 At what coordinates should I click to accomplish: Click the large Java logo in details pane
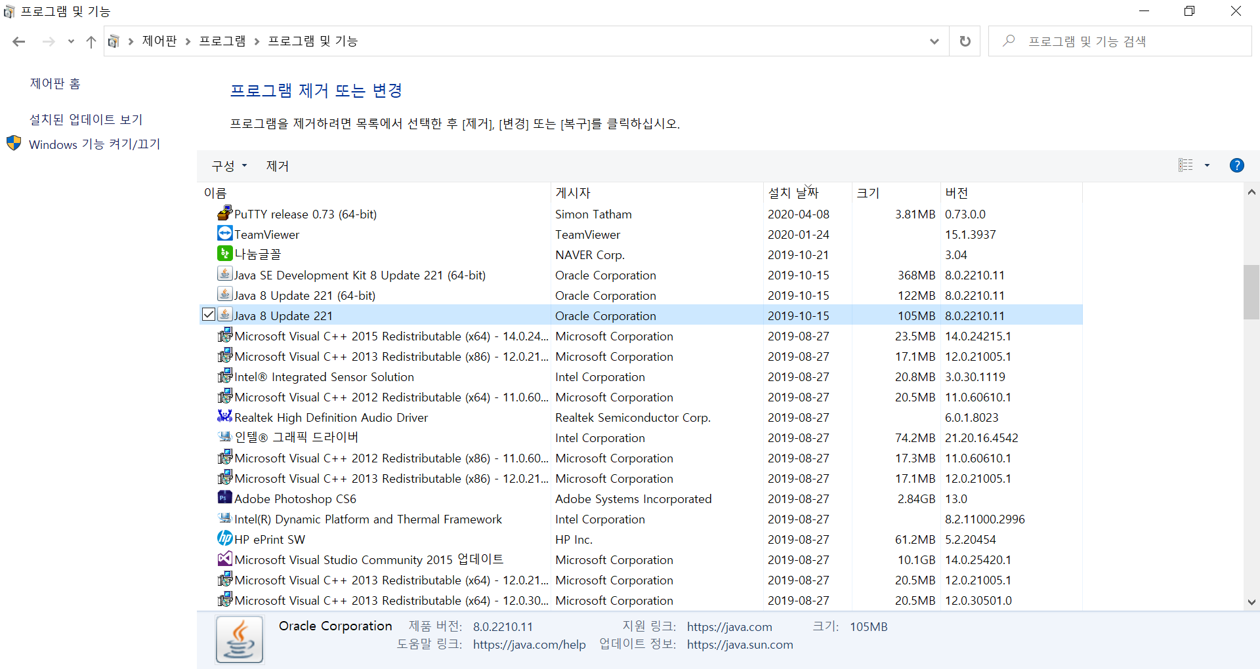tap(240, 639)
